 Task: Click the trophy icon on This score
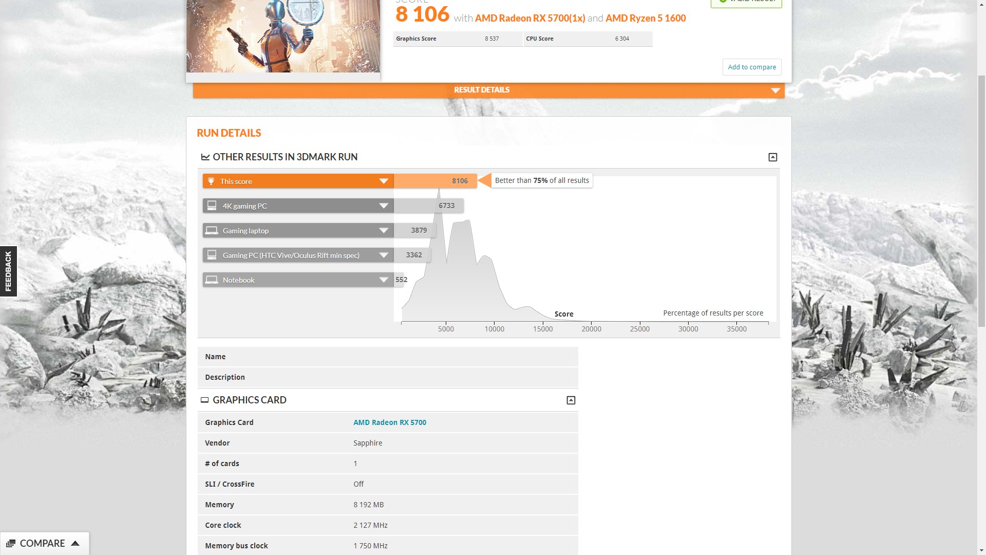(x=211, y=181)
